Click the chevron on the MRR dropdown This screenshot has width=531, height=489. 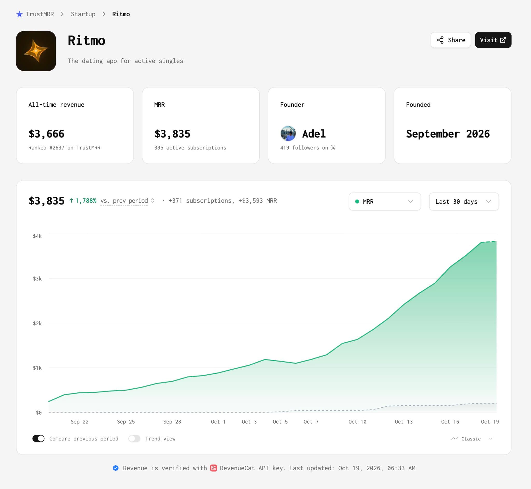coord(410,201)
